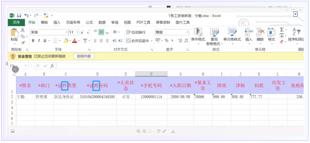Click the percent style icon
This screenshot has width=310, height=143.
167,40
